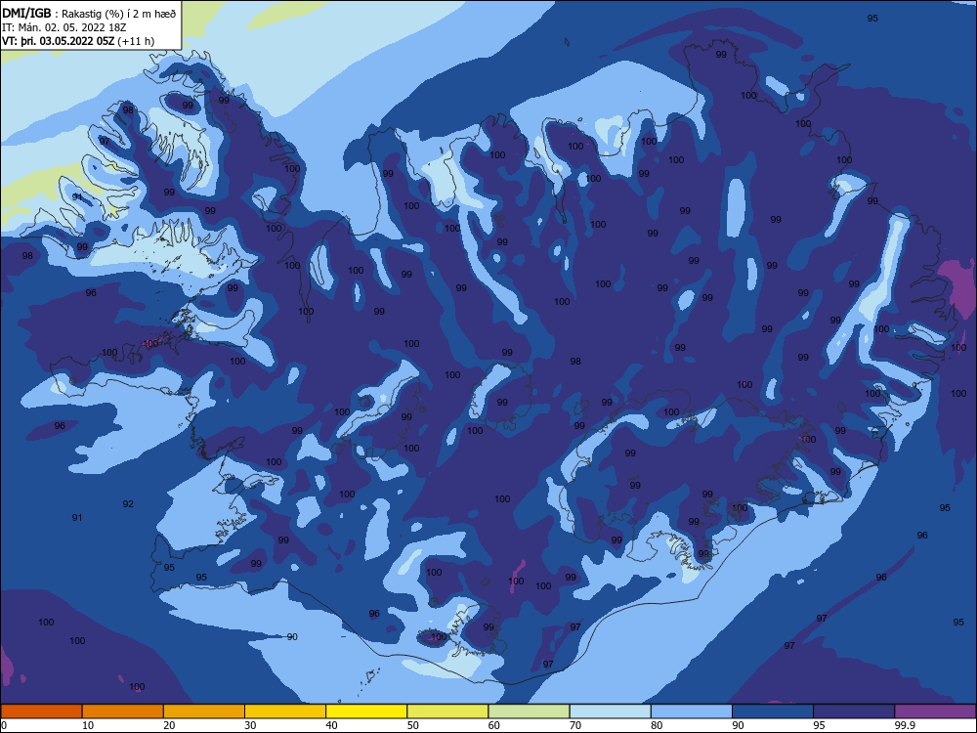Click the "DMI/IGB" title text
The image size is (977, 733).
(x=26, y=13)
